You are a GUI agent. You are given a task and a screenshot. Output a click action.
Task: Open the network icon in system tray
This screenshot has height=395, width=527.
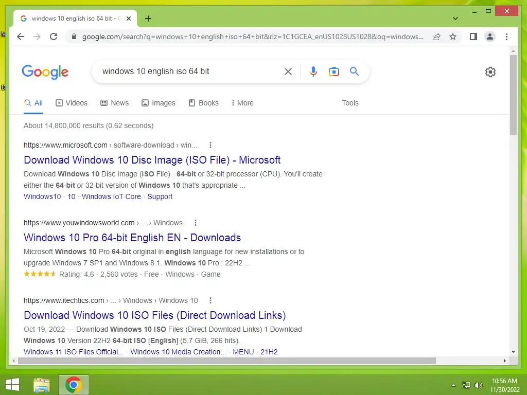[x=466, y=385]
